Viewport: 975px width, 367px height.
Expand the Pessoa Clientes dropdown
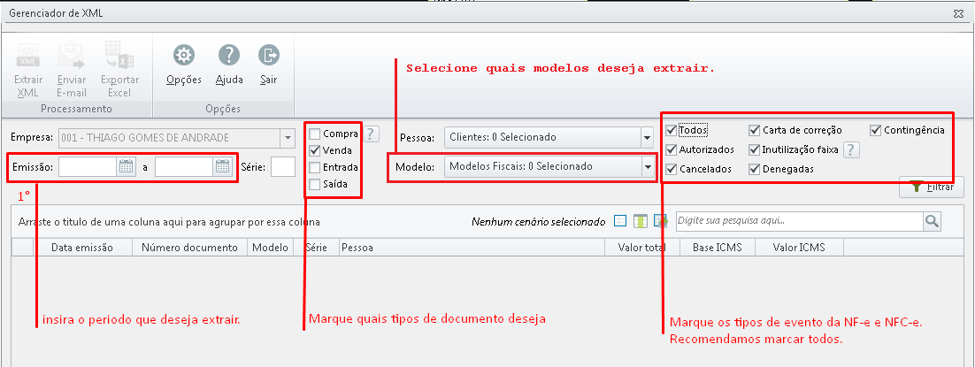point(648,137)
